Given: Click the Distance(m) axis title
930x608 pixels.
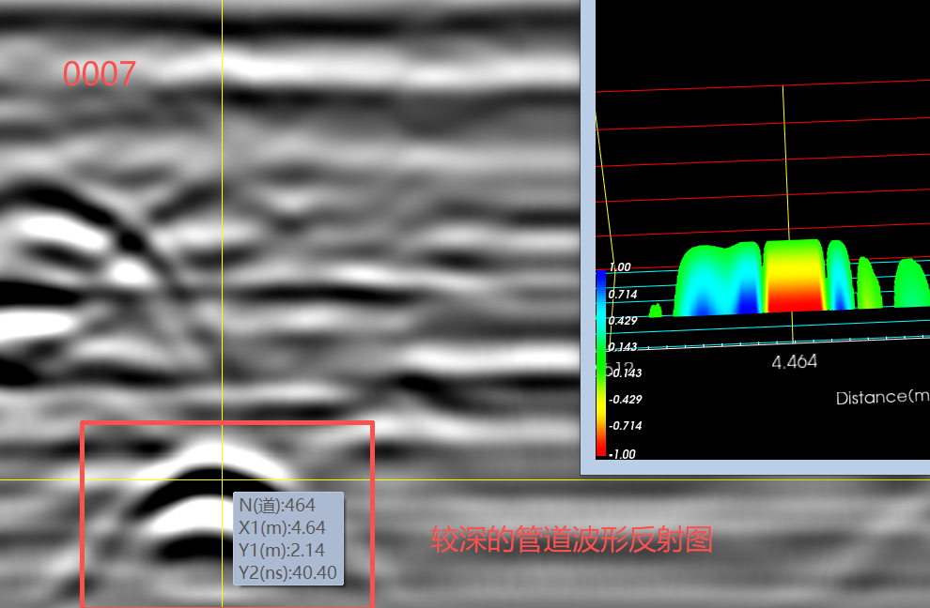Looking at the screenshot, I should [x=882, y=398].
